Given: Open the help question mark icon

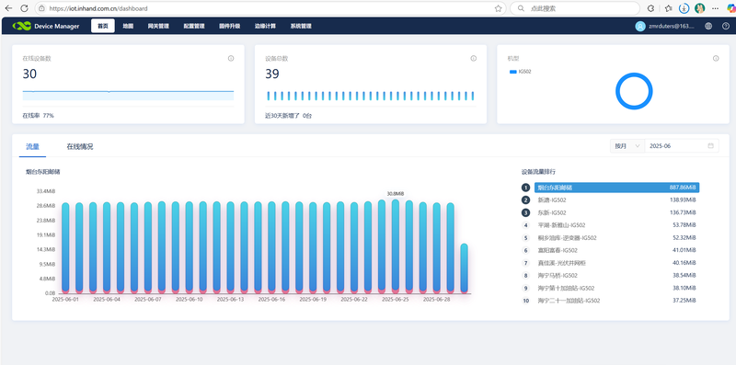Looking at the screenshot, I should pyautogui.click(x=725, y=27).
